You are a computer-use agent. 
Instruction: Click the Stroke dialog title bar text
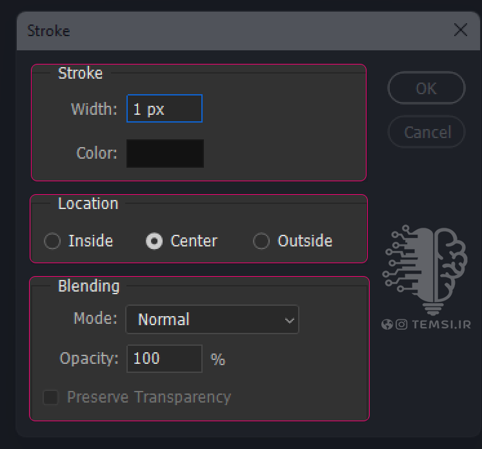pyautogui.click(x=48, y=31)
